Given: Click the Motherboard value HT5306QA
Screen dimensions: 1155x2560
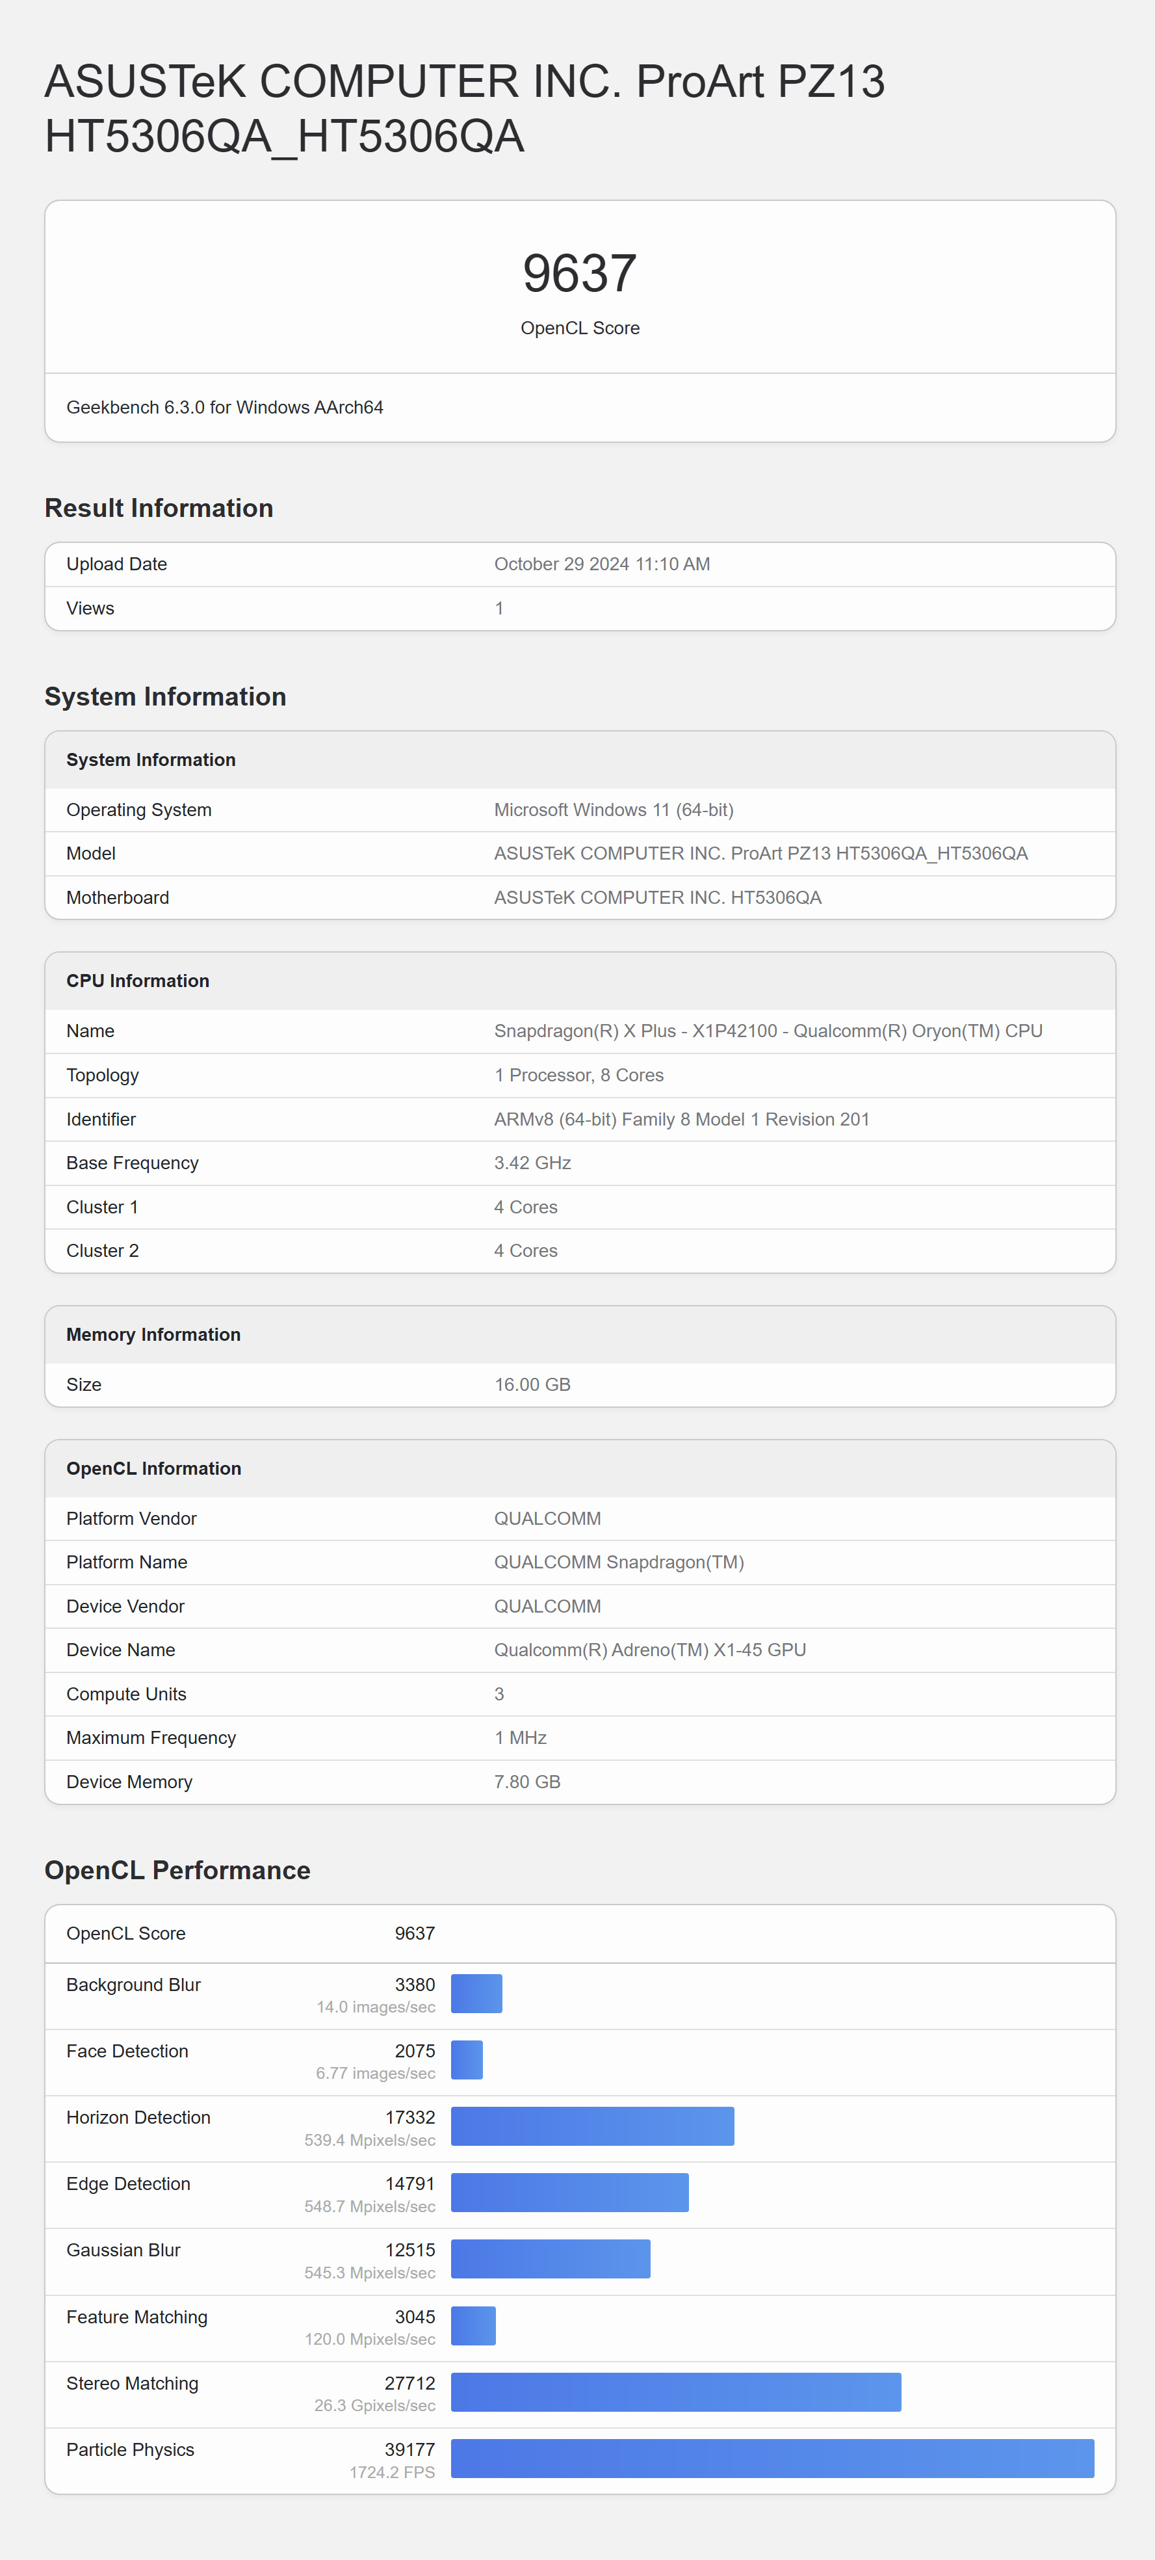Looking at the screenshot, I should 657,899.
